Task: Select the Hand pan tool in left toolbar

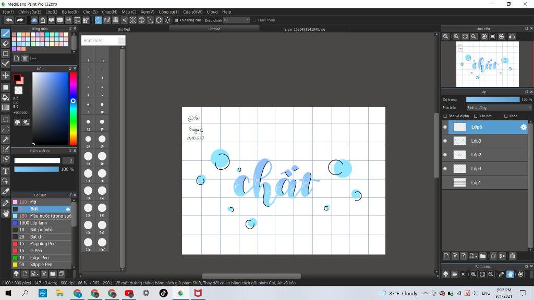Action: click(5, 213)
